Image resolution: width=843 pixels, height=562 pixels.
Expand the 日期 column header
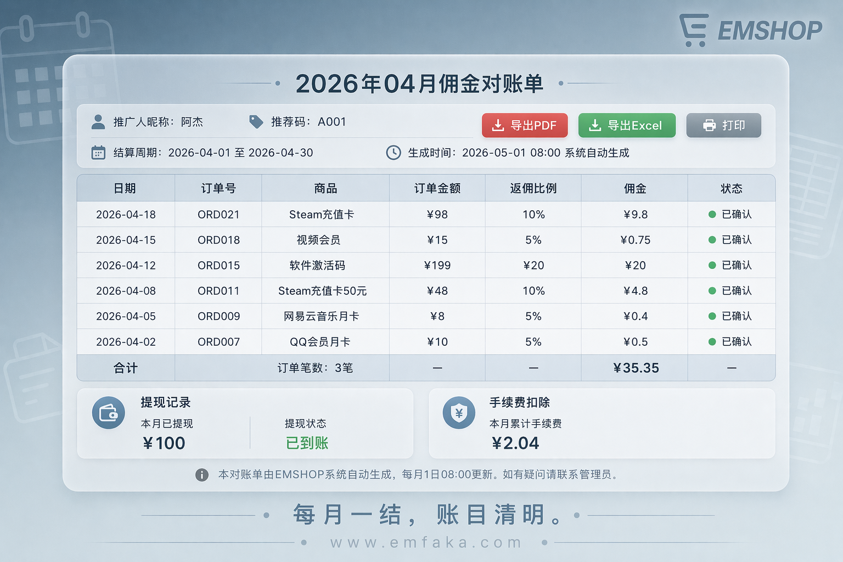click(x=125, y=188)
